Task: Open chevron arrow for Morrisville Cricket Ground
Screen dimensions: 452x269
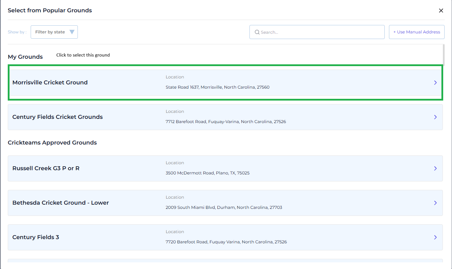Action: [x=435, y=83]
